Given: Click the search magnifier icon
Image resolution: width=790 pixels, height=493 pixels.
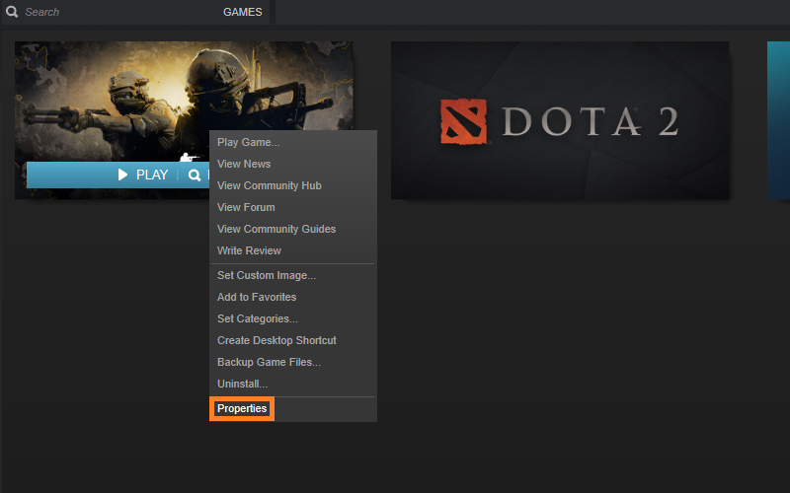Looking at the screenshot, I should [13, 12].
